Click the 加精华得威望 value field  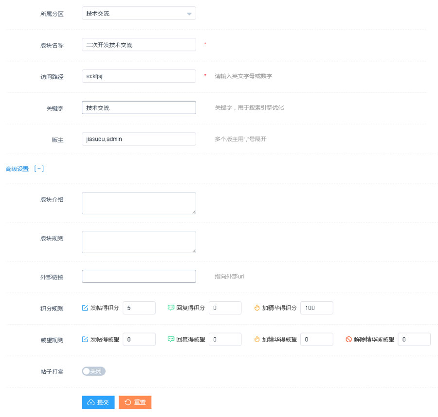tap(316, 339)
